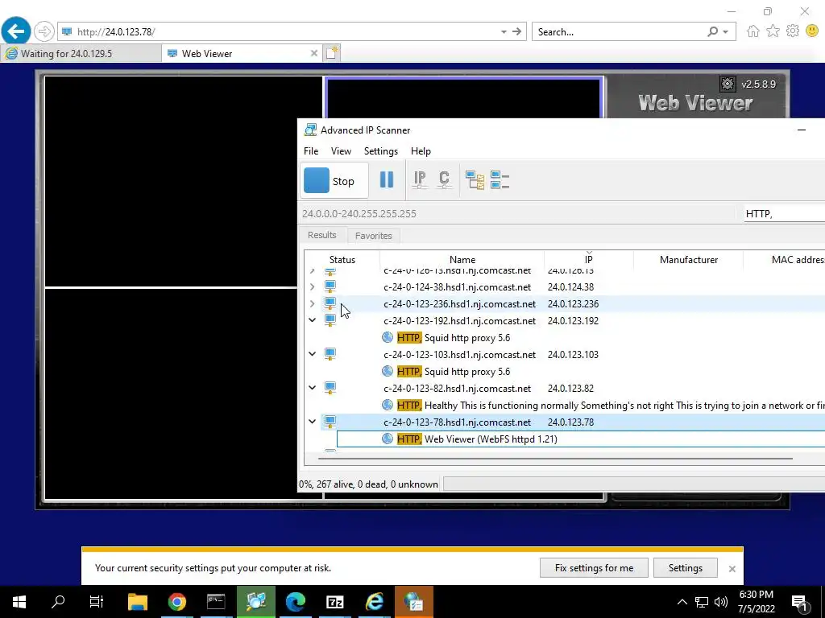This screenshot has height=618, width=825.
Task: Click the Expand all tree icon
Action: 475,180
